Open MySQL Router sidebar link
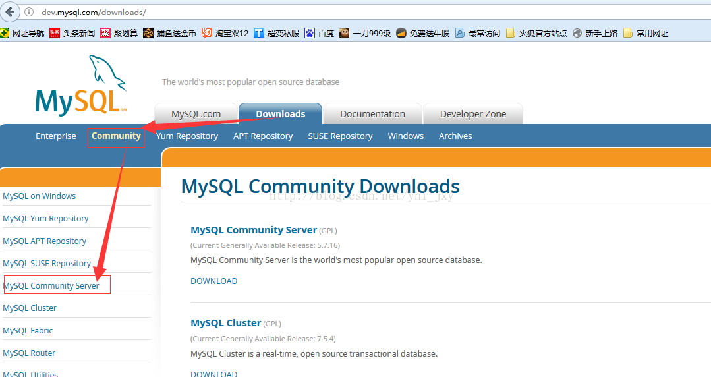The image size is (711, 377). 29,353
